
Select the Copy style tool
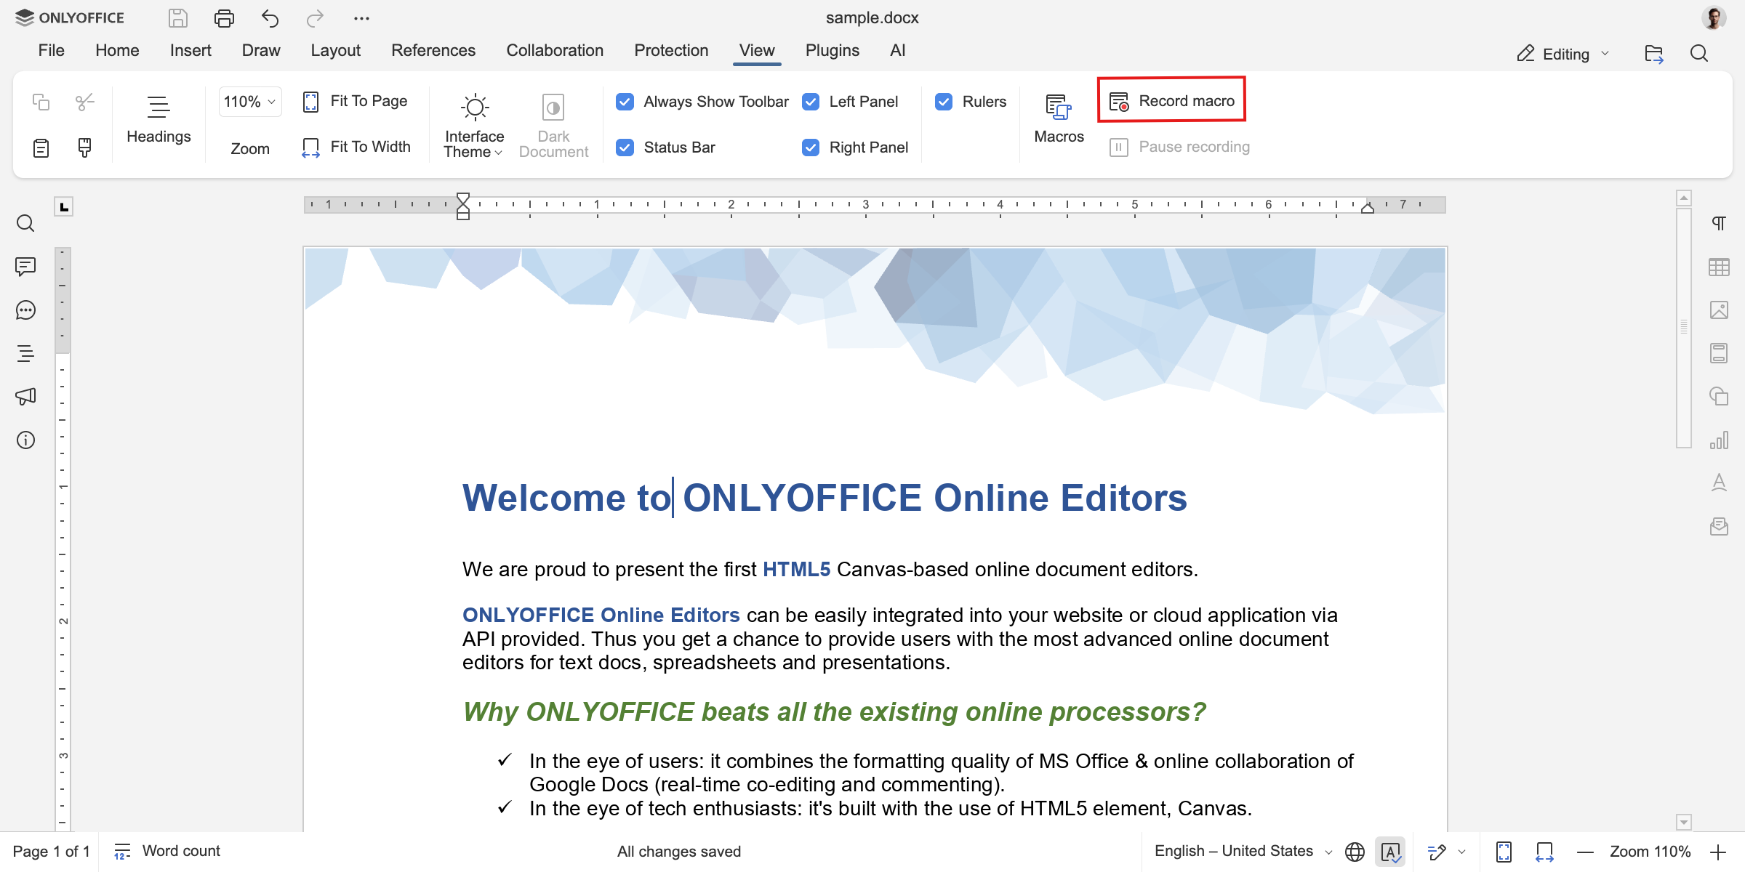coord(84,148)
